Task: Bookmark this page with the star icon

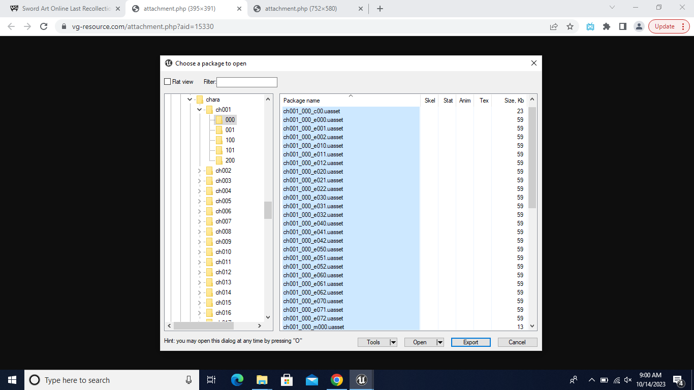Action: (570, 26)
